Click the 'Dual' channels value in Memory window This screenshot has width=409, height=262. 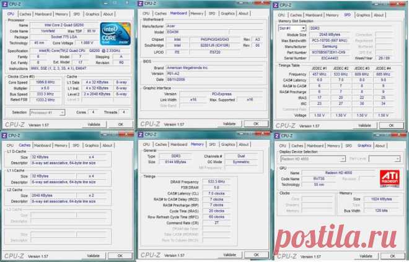tap(242, 156)
